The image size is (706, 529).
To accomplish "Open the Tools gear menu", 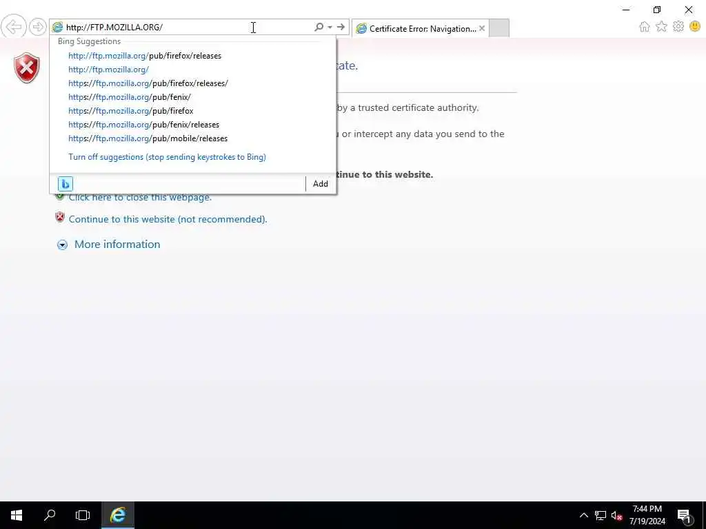I will click(678, 27).
